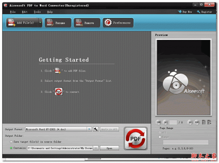The image size is (219, 163).
Task: Close the converter window
Action: pyautogui.click(x=209, y=5)
